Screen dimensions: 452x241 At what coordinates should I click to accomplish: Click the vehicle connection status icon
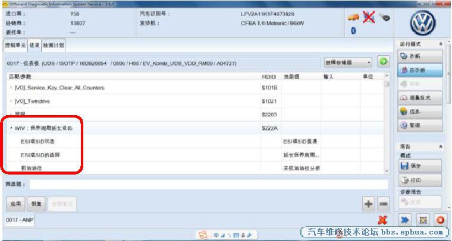pos(353,17)
